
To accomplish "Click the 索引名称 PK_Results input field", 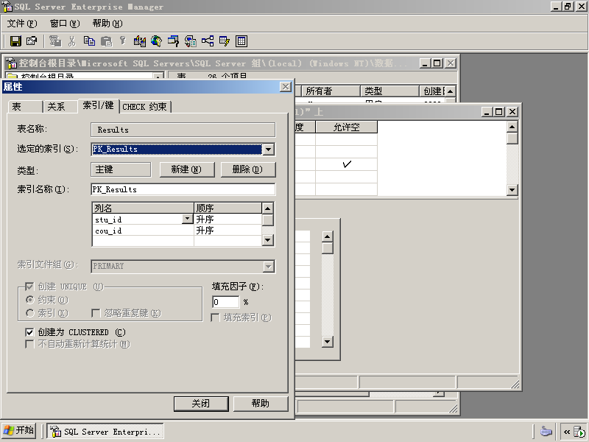I will point(183,189).
